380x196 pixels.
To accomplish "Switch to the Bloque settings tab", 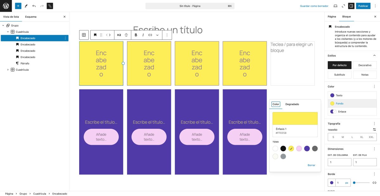I will pos(346,16).
